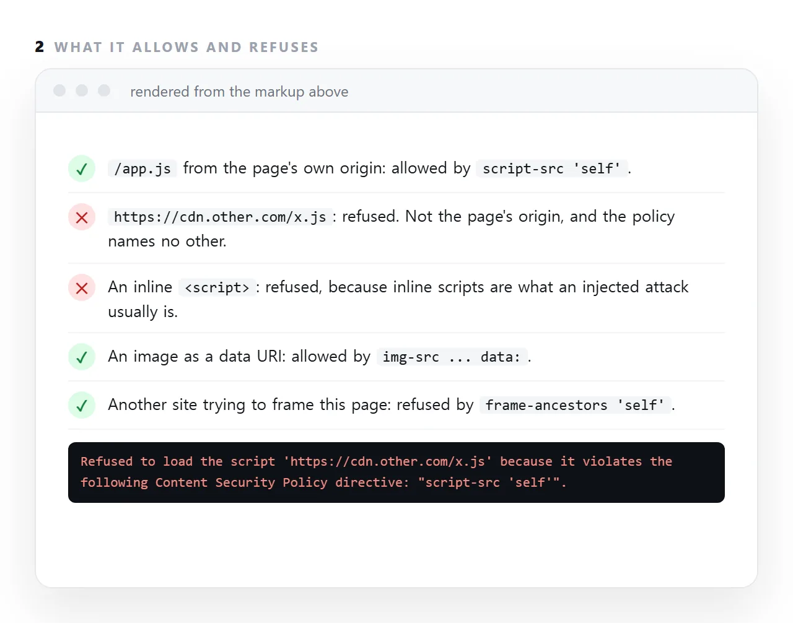Select the script-src 'self' code snippet in first row
Screen dimensions: 793x623
point(551,168)
